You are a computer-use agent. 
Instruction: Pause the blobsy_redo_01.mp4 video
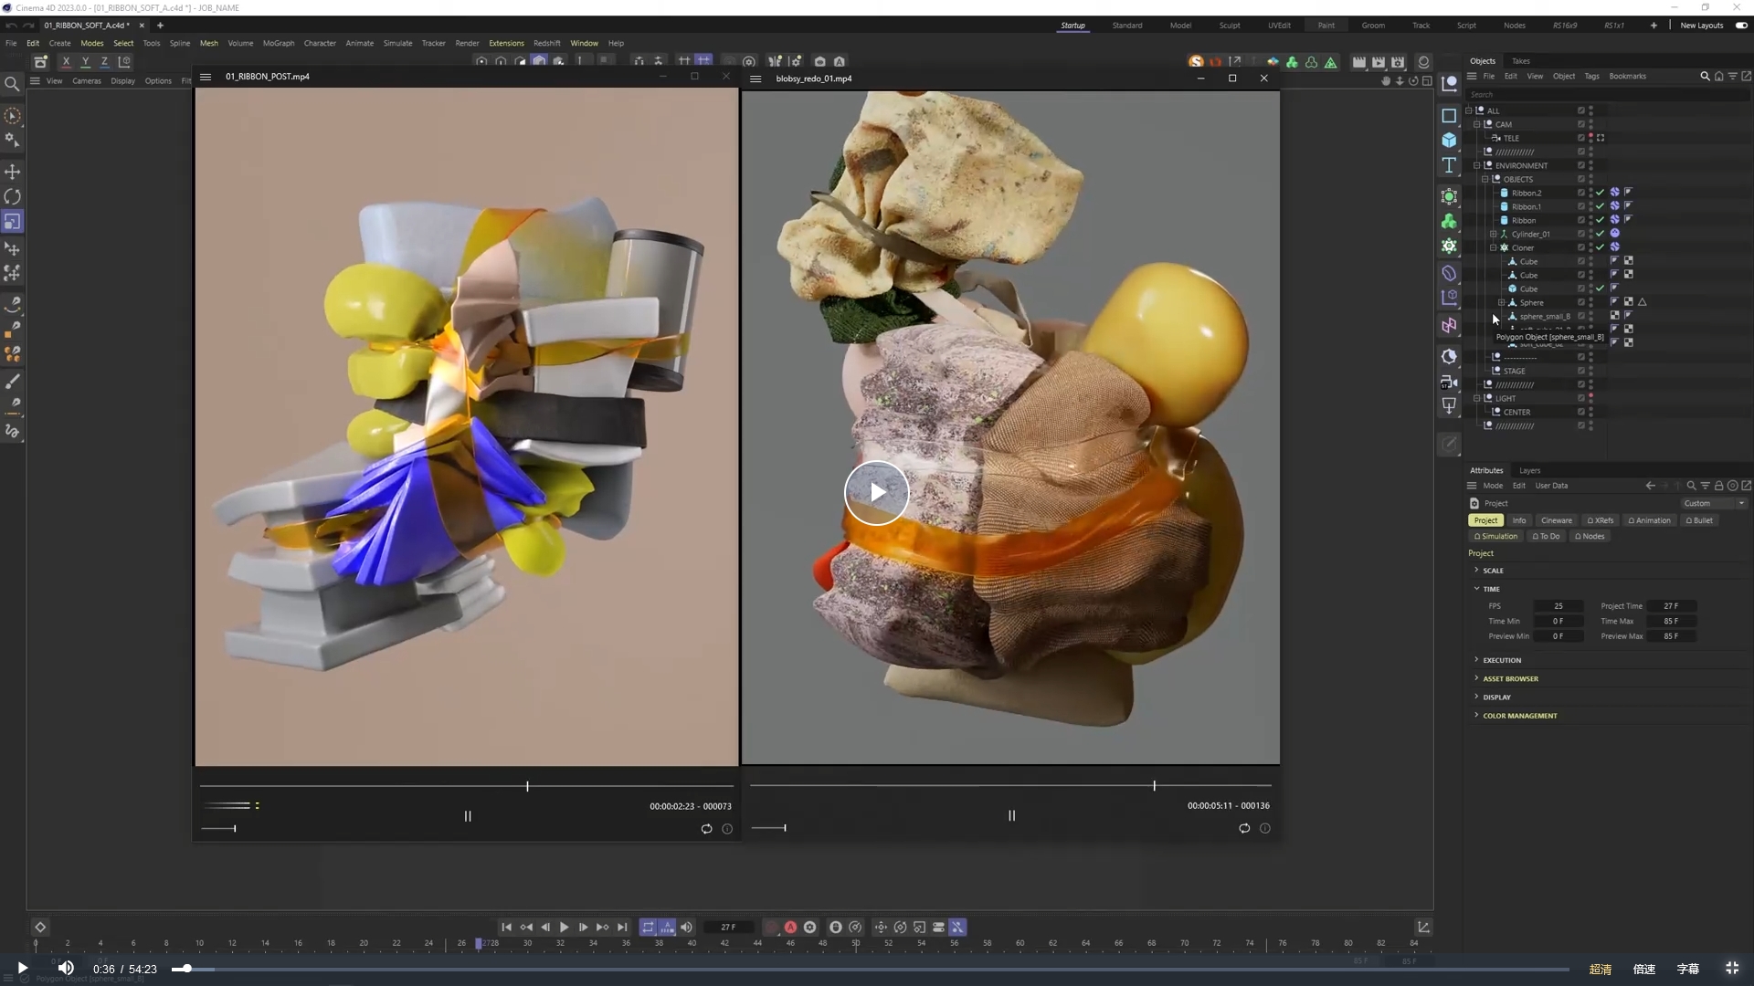[x=1011, y=815]
